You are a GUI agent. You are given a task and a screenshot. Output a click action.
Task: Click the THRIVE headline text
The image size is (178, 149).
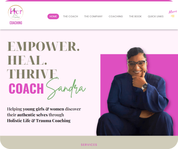(x=32, y=74)
